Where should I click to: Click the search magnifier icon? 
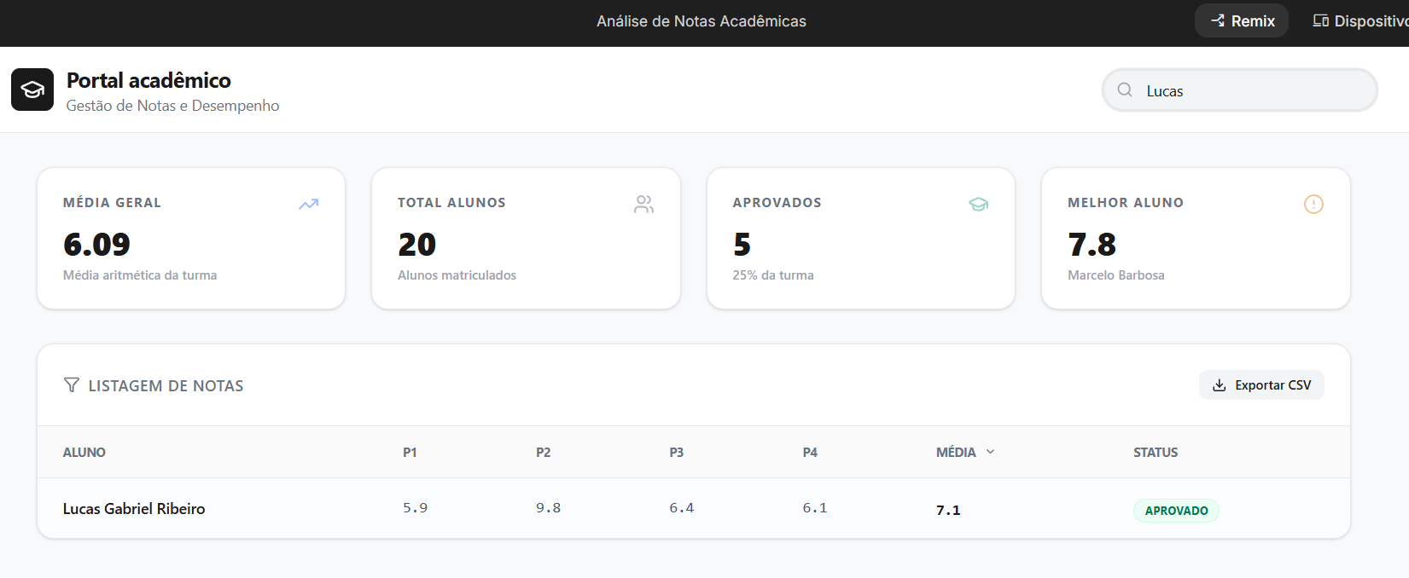coord(1125,90)
